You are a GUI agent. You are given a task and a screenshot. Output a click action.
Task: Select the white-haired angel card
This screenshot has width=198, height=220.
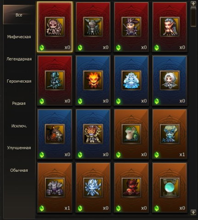coord(170,80)
